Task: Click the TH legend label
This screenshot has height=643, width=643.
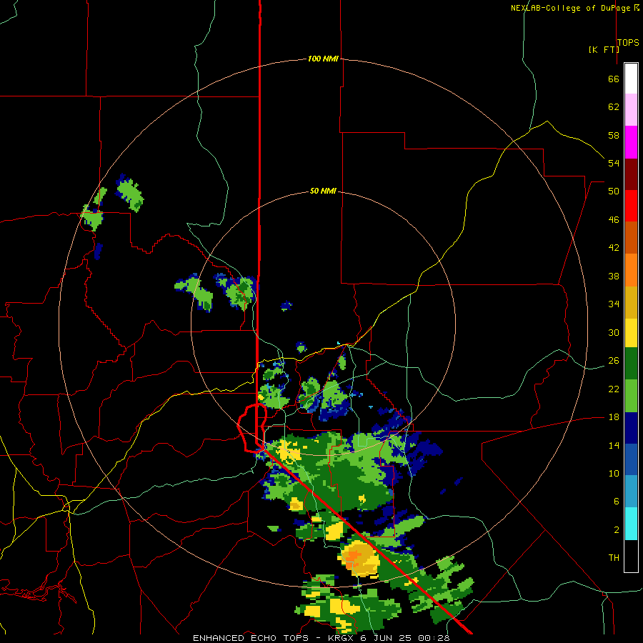Action: 614,557
